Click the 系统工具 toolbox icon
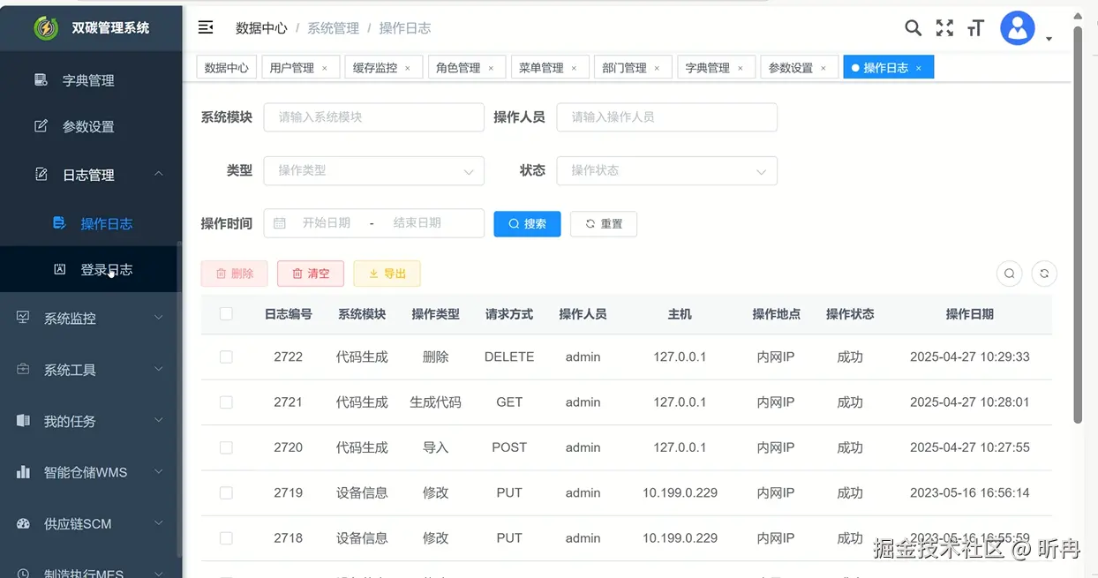The width and height of the screenshot is (1098, 578). point(23,369)
